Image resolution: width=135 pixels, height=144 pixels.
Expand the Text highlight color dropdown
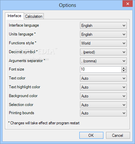click(103, 87)
